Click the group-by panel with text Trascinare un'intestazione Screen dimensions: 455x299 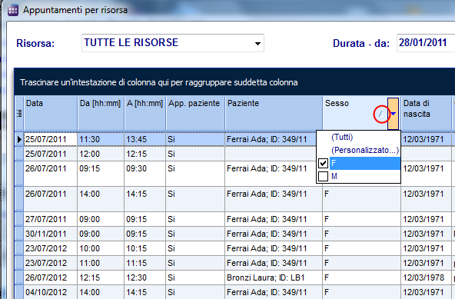click(234, 82)
